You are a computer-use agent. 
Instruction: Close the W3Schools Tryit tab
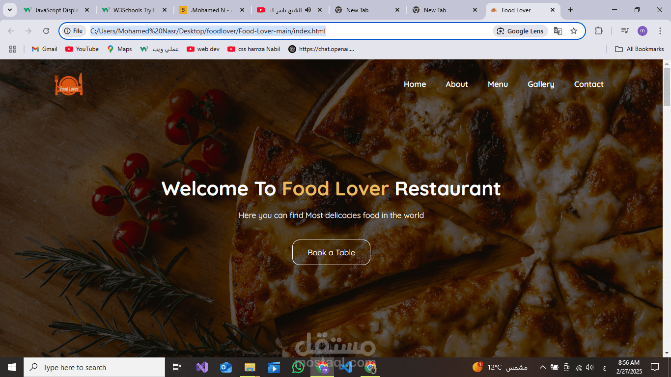165,10
